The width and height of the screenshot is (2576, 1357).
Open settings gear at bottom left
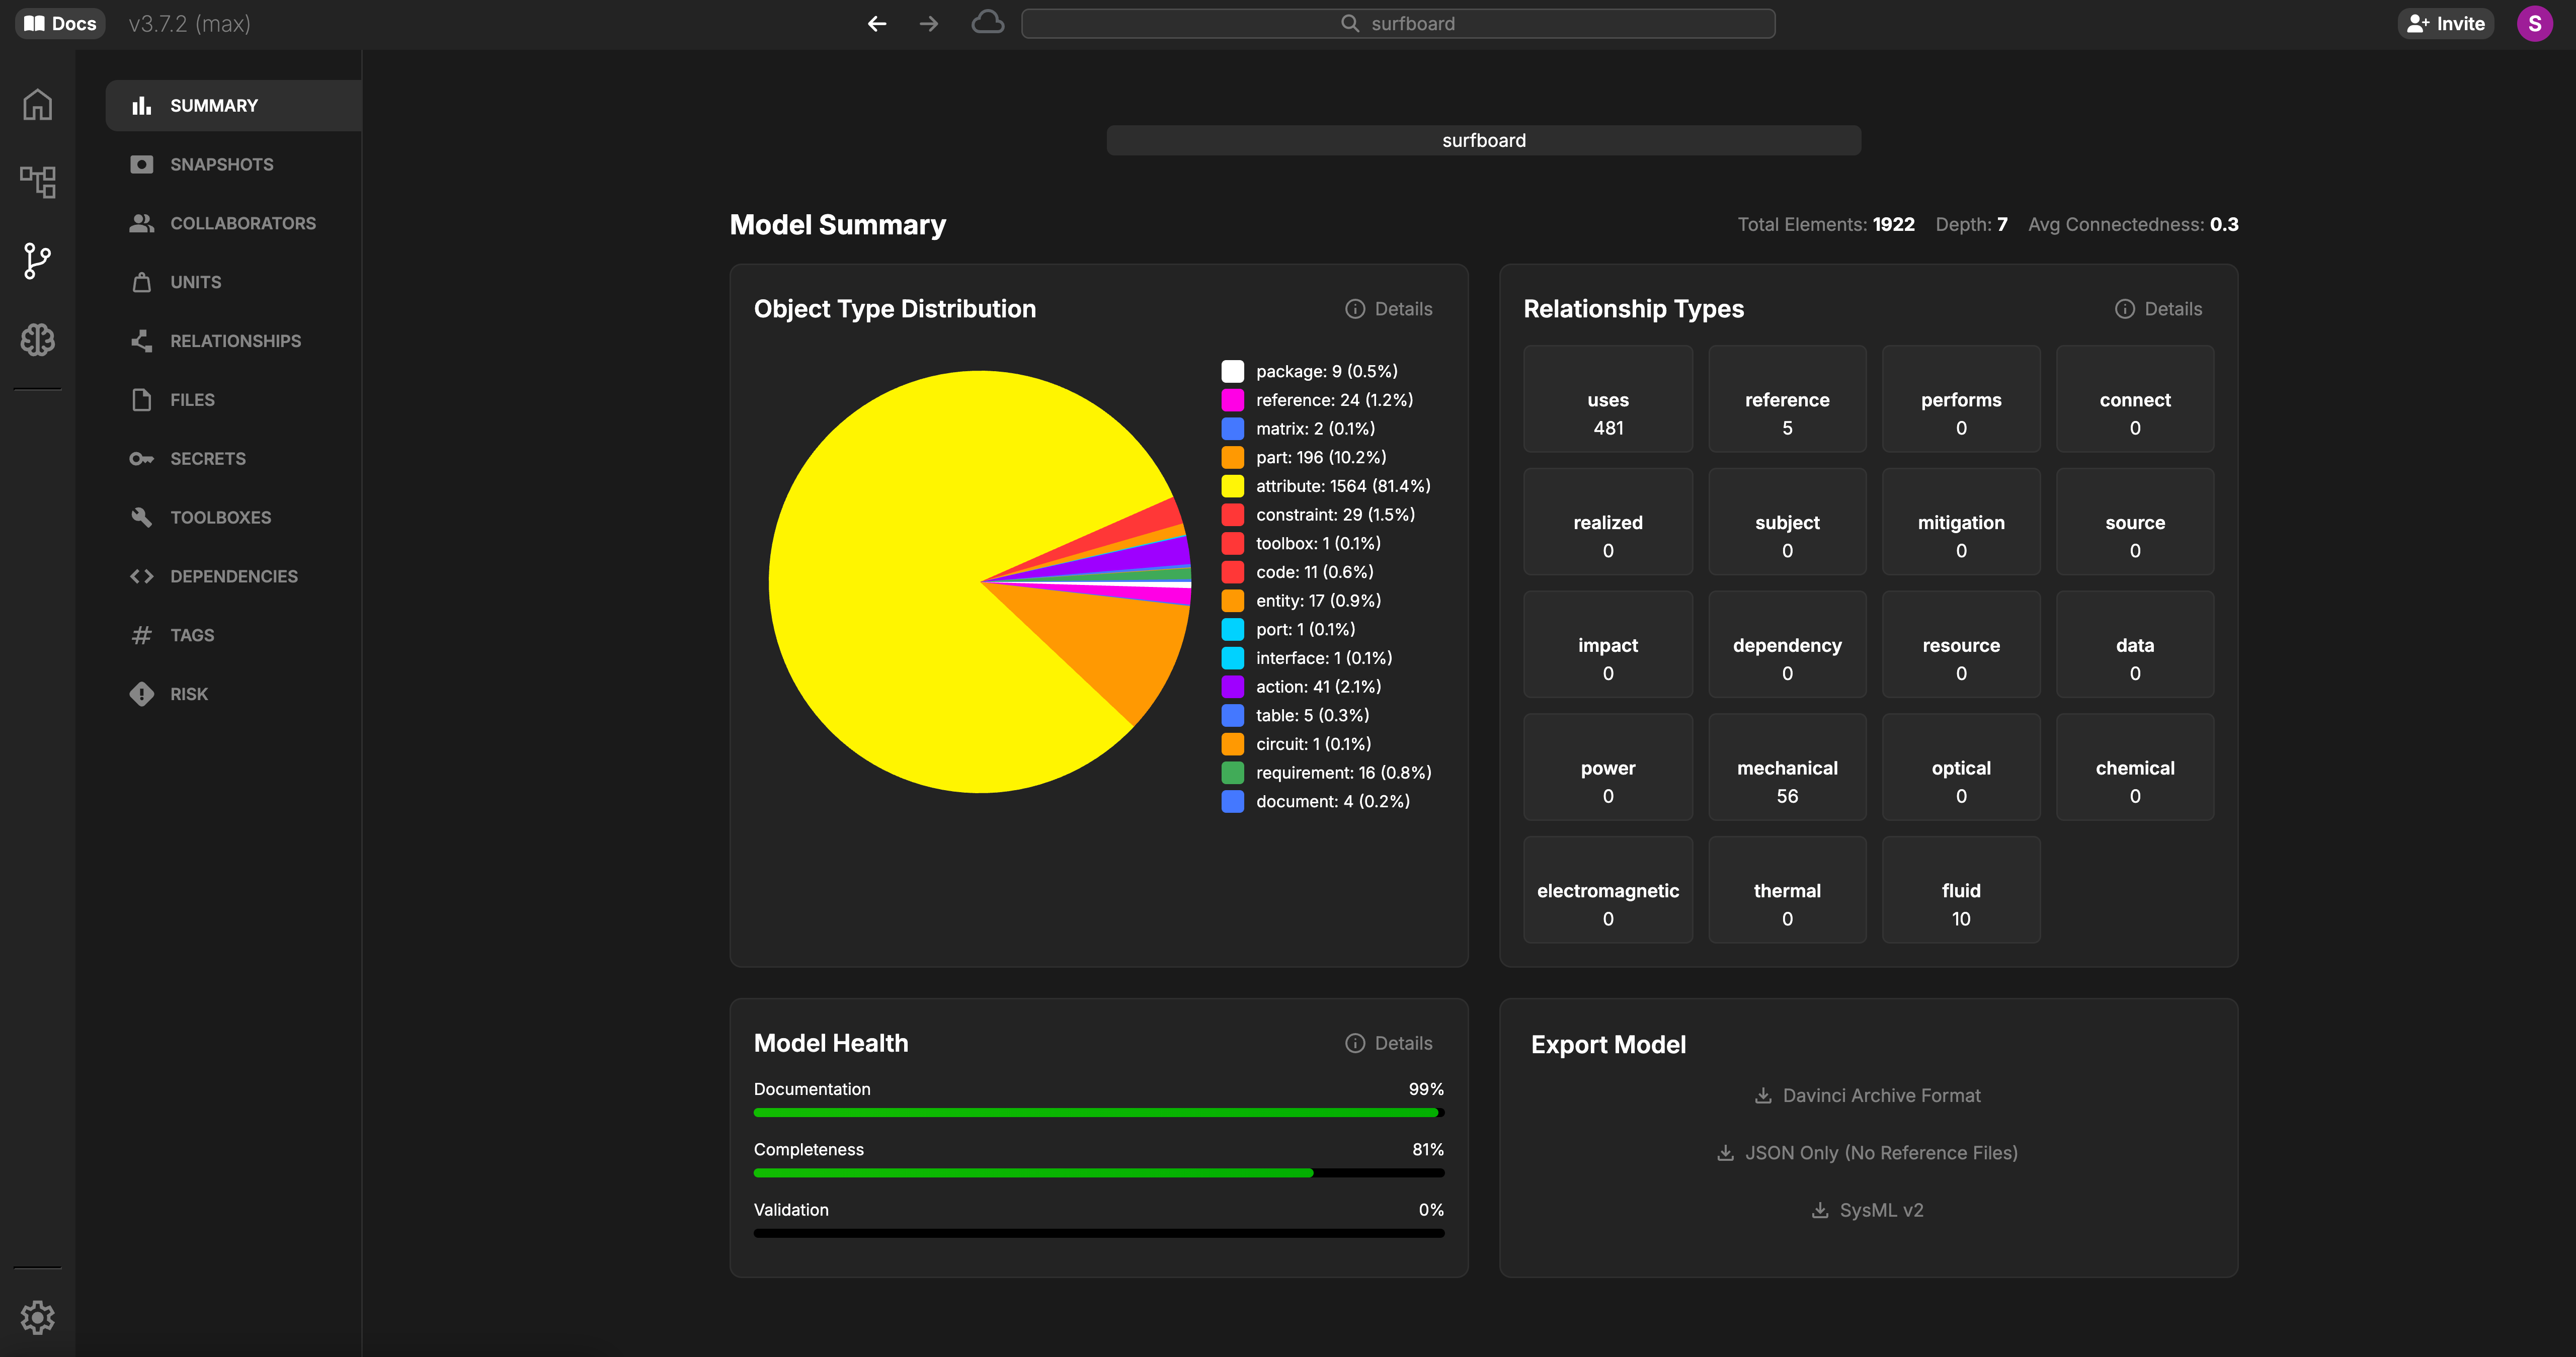coord(38,1317)
